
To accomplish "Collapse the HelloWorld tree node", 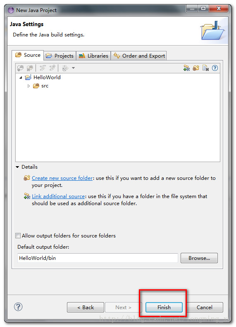I will click(21, 78).
